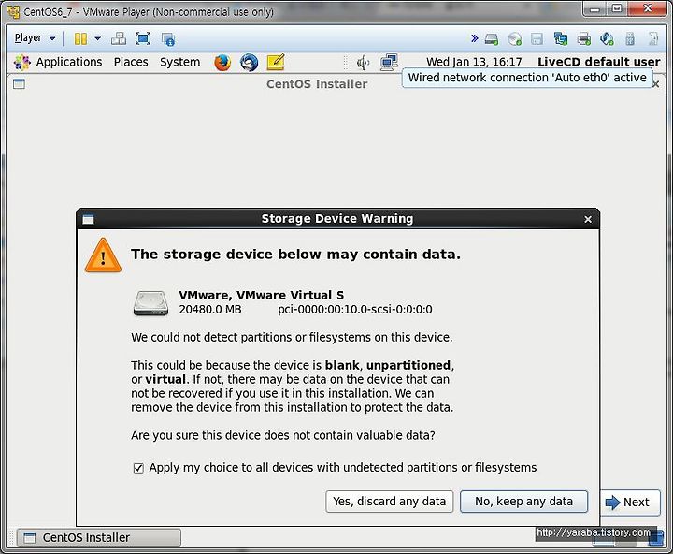Open the Player menu dropdown
The image size is (673, 554).
coord(35,38)
